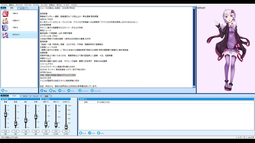Click the 'フジテレビ系（FNN）' line
Viewport: 255px width, 143px height.
49,36
